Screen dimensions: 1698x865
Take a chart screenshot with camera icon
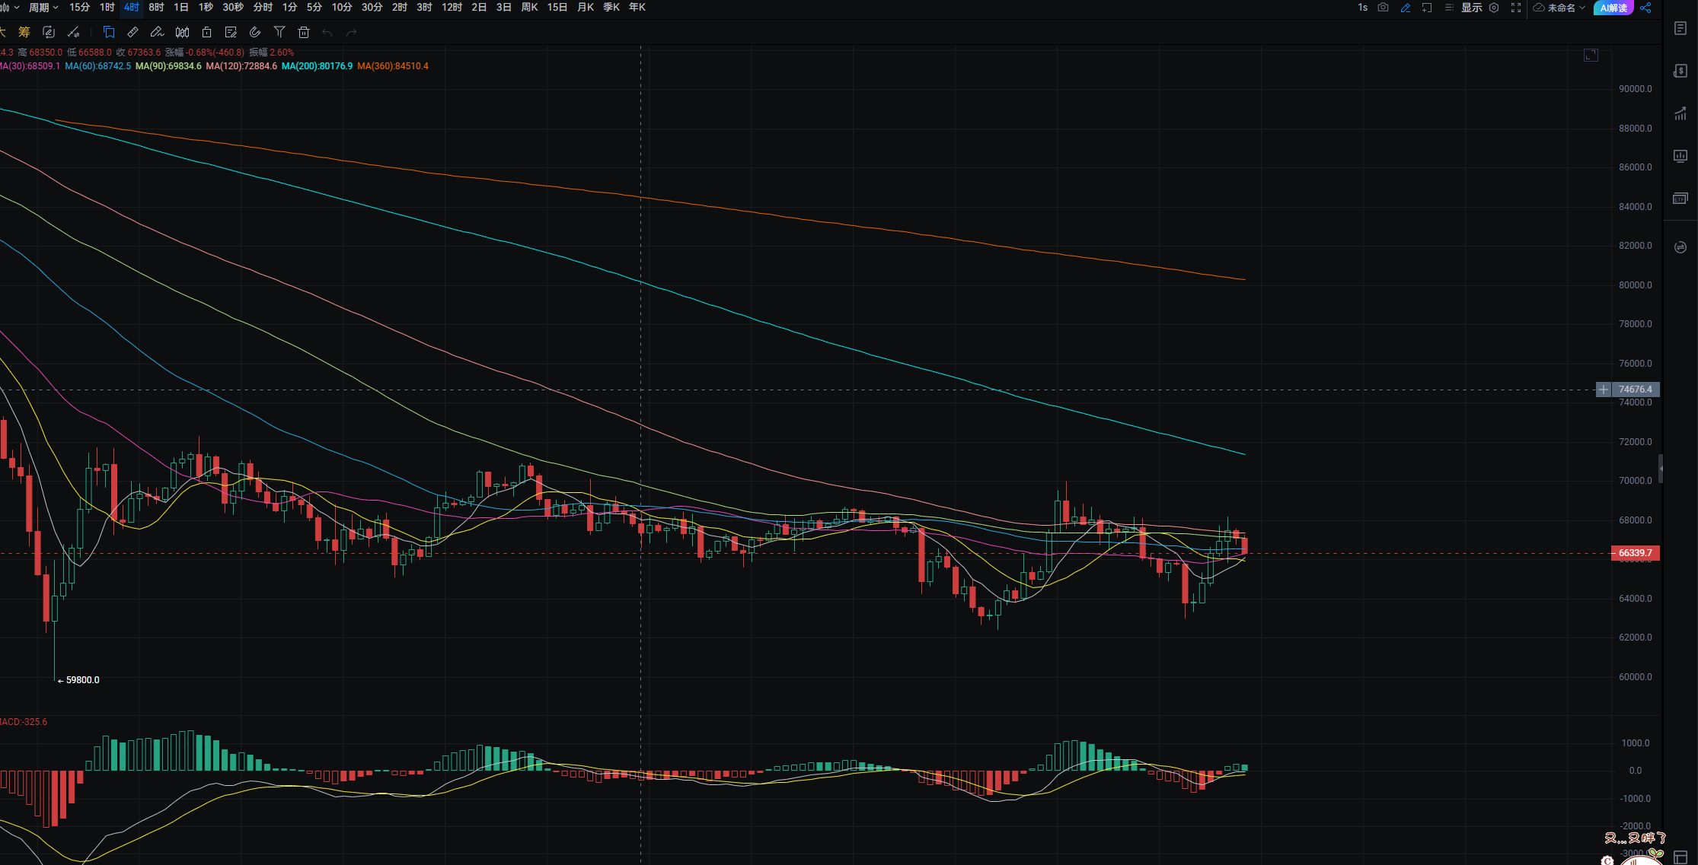point(1384,8)
